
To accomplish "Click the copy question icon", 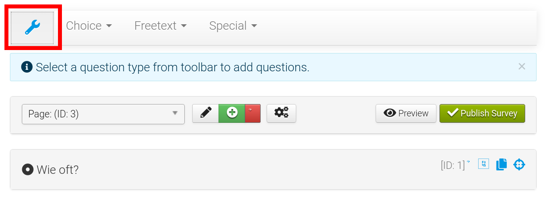I will coord(501,164).
